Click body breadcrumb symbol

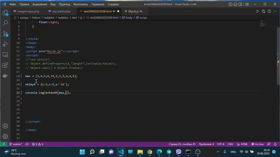(x=127, y=17)
